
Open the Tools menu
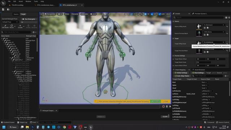click(x=36, y=1)
